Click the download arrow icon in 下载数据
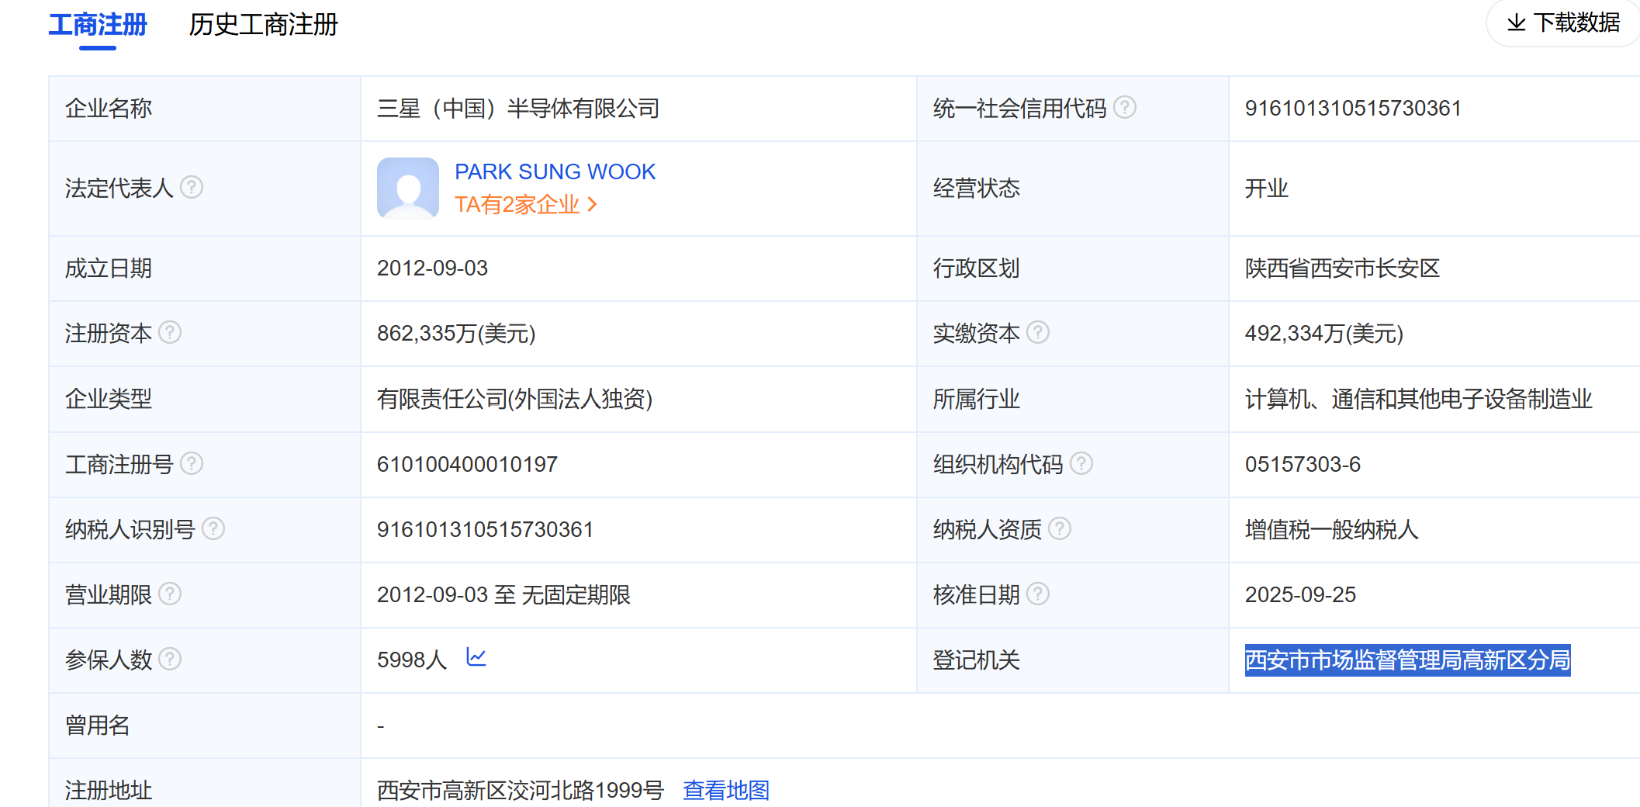The width and height of the screenshot is (1640, 807). coord(1517,23)
